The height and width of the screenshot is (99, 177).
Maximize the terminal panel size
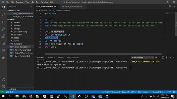point(170,57)
